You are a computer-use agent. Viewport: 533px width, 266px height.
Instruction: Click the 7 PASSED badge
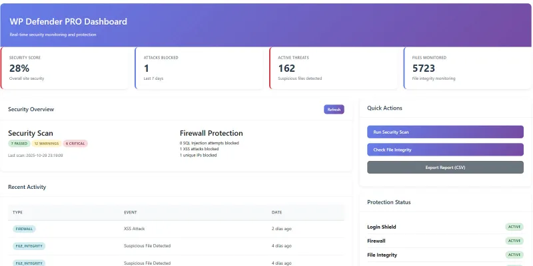pyautogui.click(x=19, y=144)
